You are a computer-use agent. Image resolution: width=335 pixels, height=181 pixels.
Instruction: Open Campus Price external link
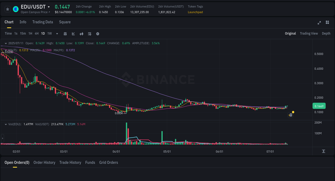[35, 12]
